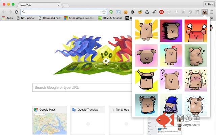Open the HTML5 Tutorial bookmark
Screen dimensions: 216x135
[110, 18]
